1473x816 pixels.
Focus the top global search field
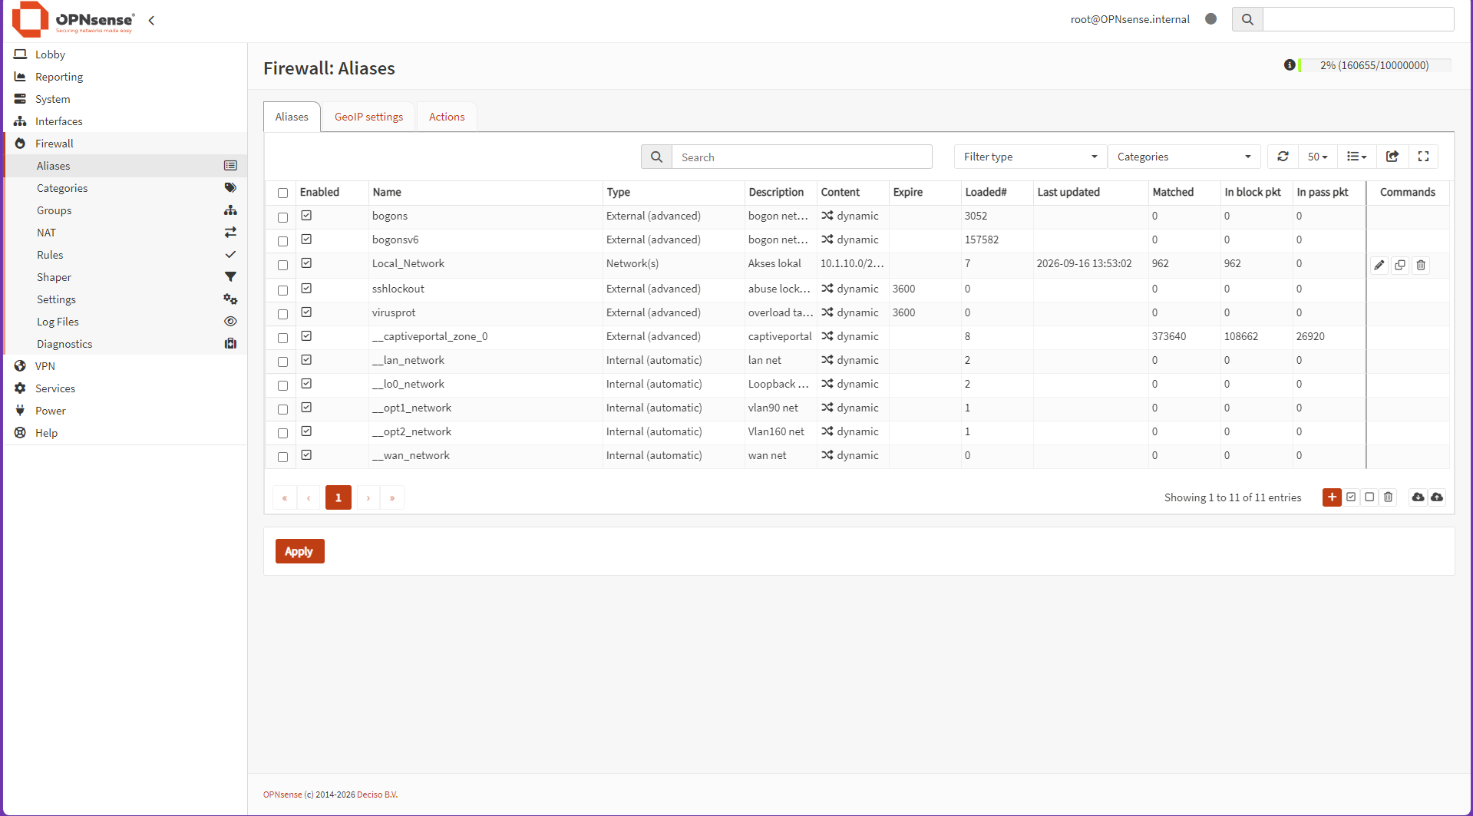click(x=1358, y=19)
